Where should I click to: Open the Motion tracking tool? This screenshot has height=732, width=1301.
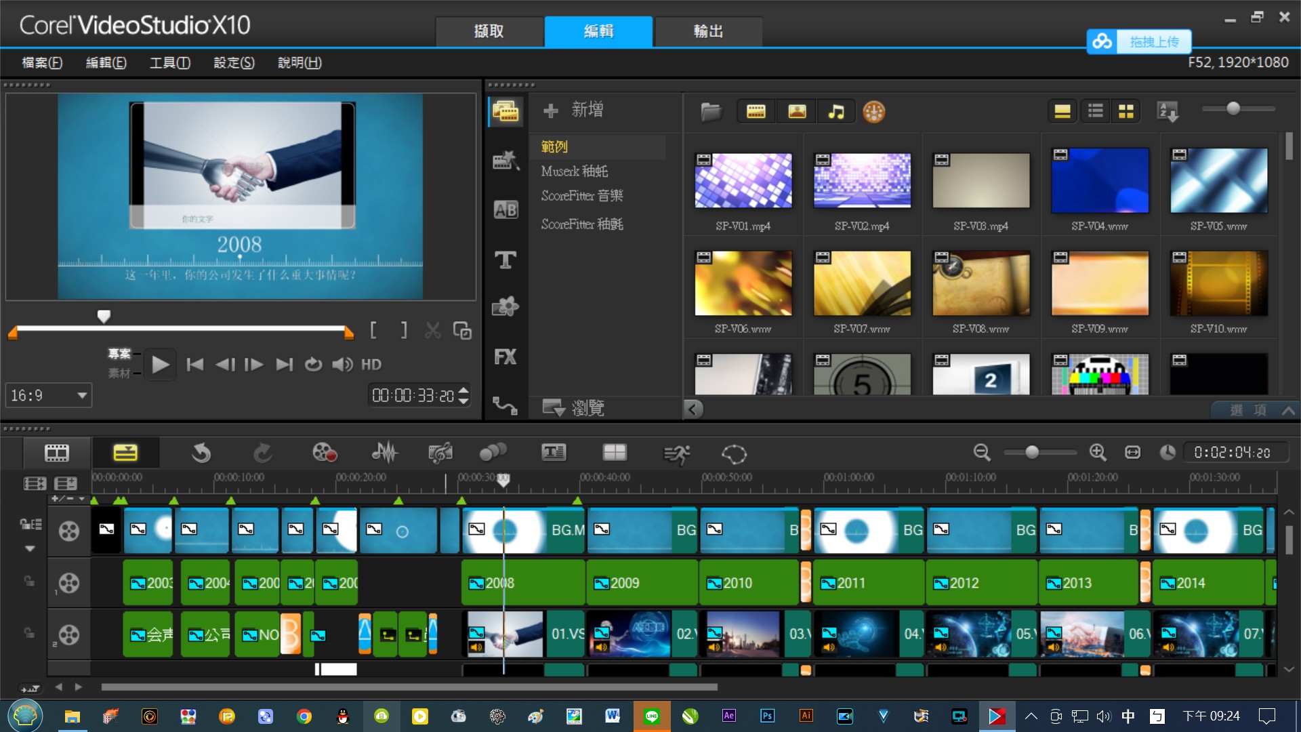pyautogui.click(x=493, y=452)
